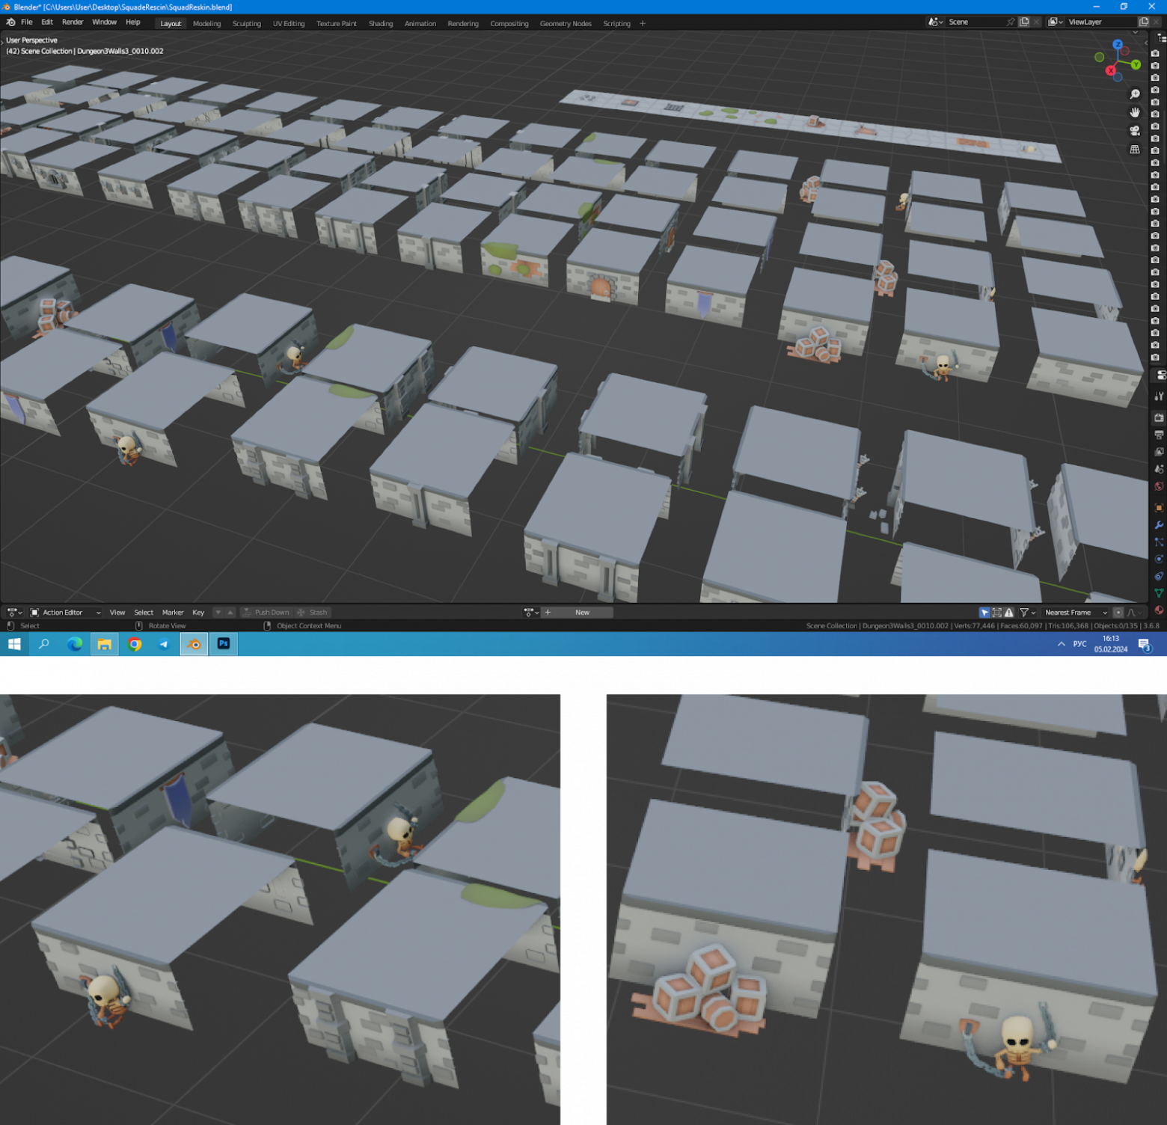This screenshot has height=1125, width=1167.
Task: Click the hand pan-view gizmo
Action: pyautogui.click(x=1135, y=112)
